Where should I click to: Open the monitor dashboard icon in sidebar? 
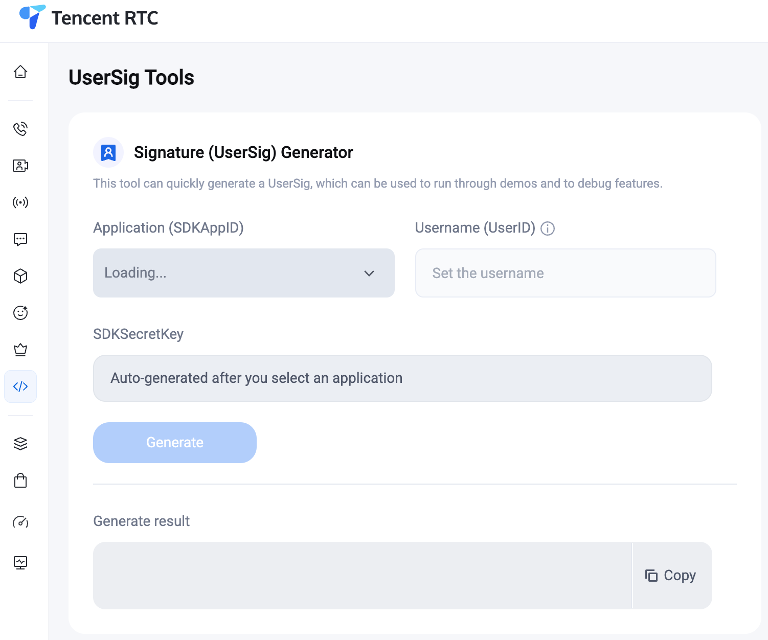click(x=20, y=563)
